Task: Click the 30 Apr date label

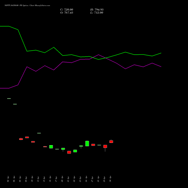Action: point(110,179)
